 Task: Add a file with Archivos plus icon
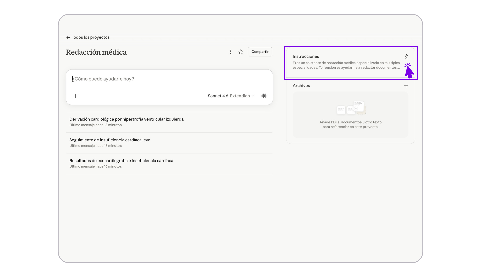pos(406,86)
